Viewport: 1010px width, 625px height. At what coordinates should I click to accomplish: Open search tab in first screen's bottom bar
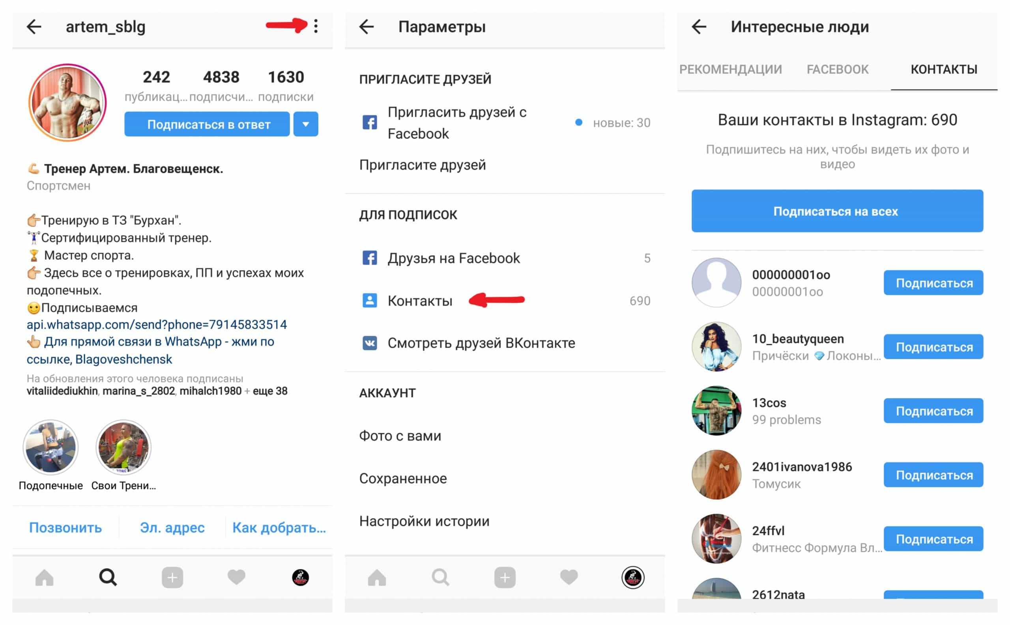coord(108,578)
